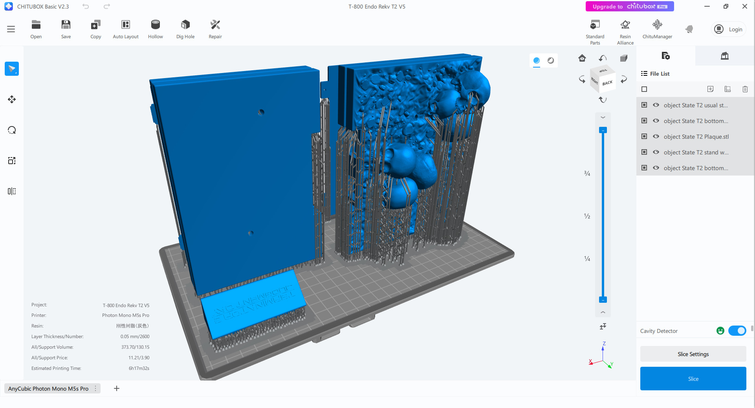The height and width of the screenshot is (408, 755).
Task: Redo the last undone action
Action: [x=107, y=6]
